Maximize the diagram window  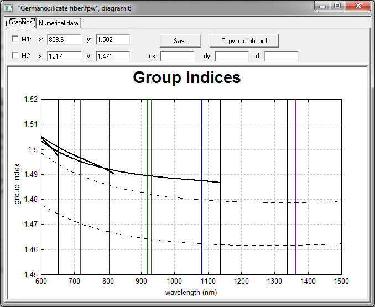[337, 6]
